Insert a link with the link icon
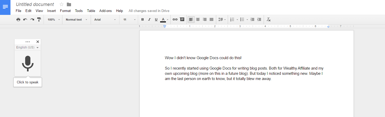The height and width of the screenshot is (117, 385). pyautogui.click(x=175, y=20)
